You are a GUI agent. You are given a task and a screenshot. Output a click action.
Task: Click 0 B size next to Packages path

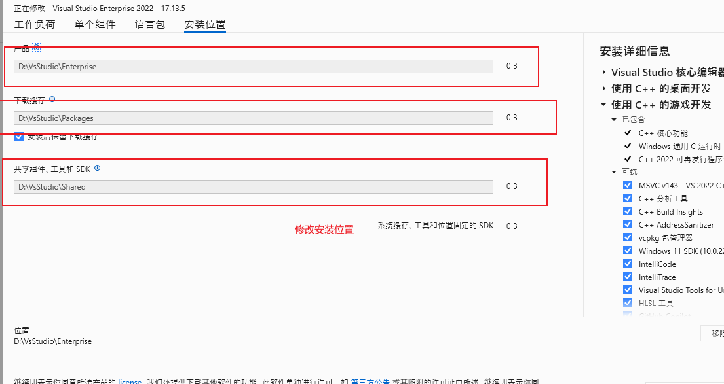click(x=512, y=118)
